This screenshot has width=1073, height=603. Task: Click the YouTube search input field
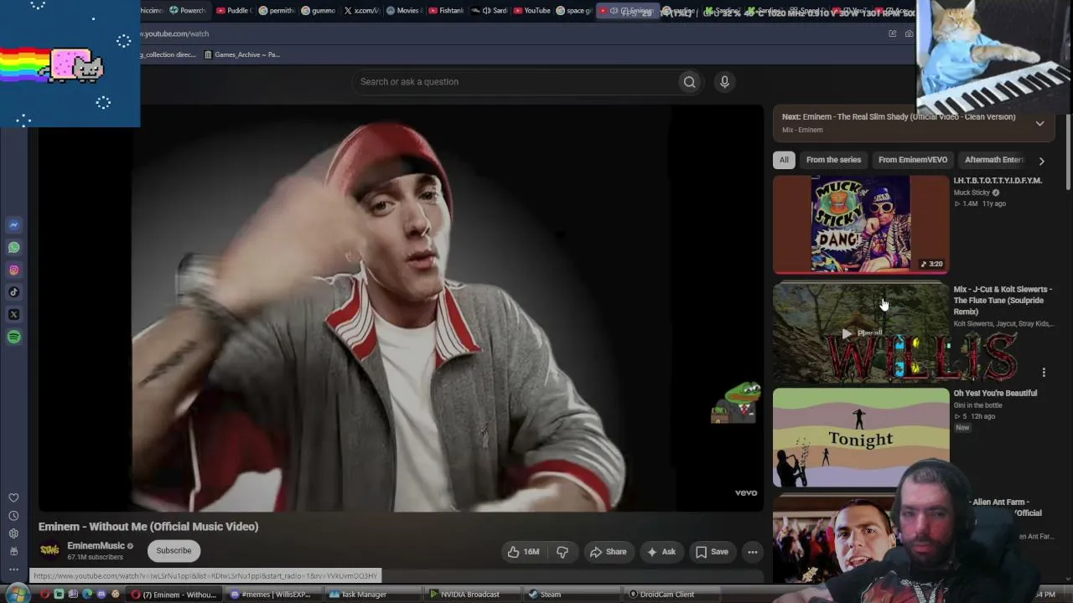515,81
